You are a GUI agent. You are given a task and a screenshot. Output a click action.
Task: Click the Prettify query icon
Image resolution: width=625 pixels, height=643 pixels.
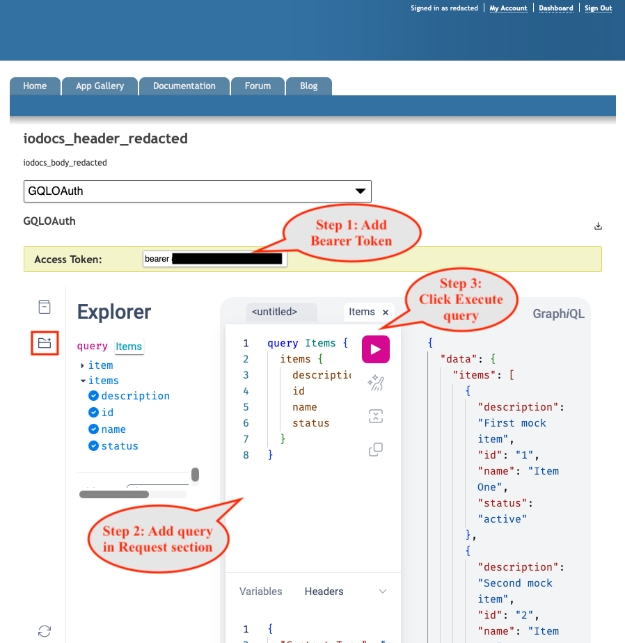click(x=376, y=383)
